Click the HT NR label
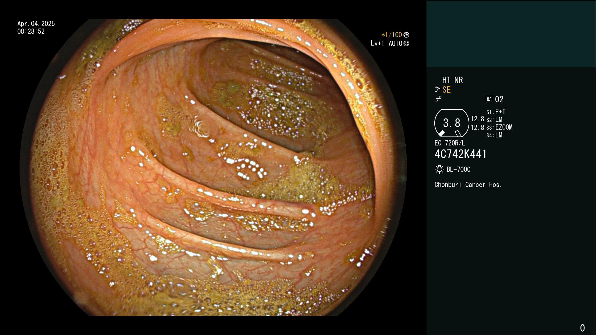 tap(452, 80)
